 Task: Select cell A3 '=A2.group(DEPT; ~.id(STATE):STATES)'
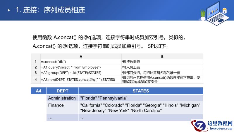tap(81, 73)
